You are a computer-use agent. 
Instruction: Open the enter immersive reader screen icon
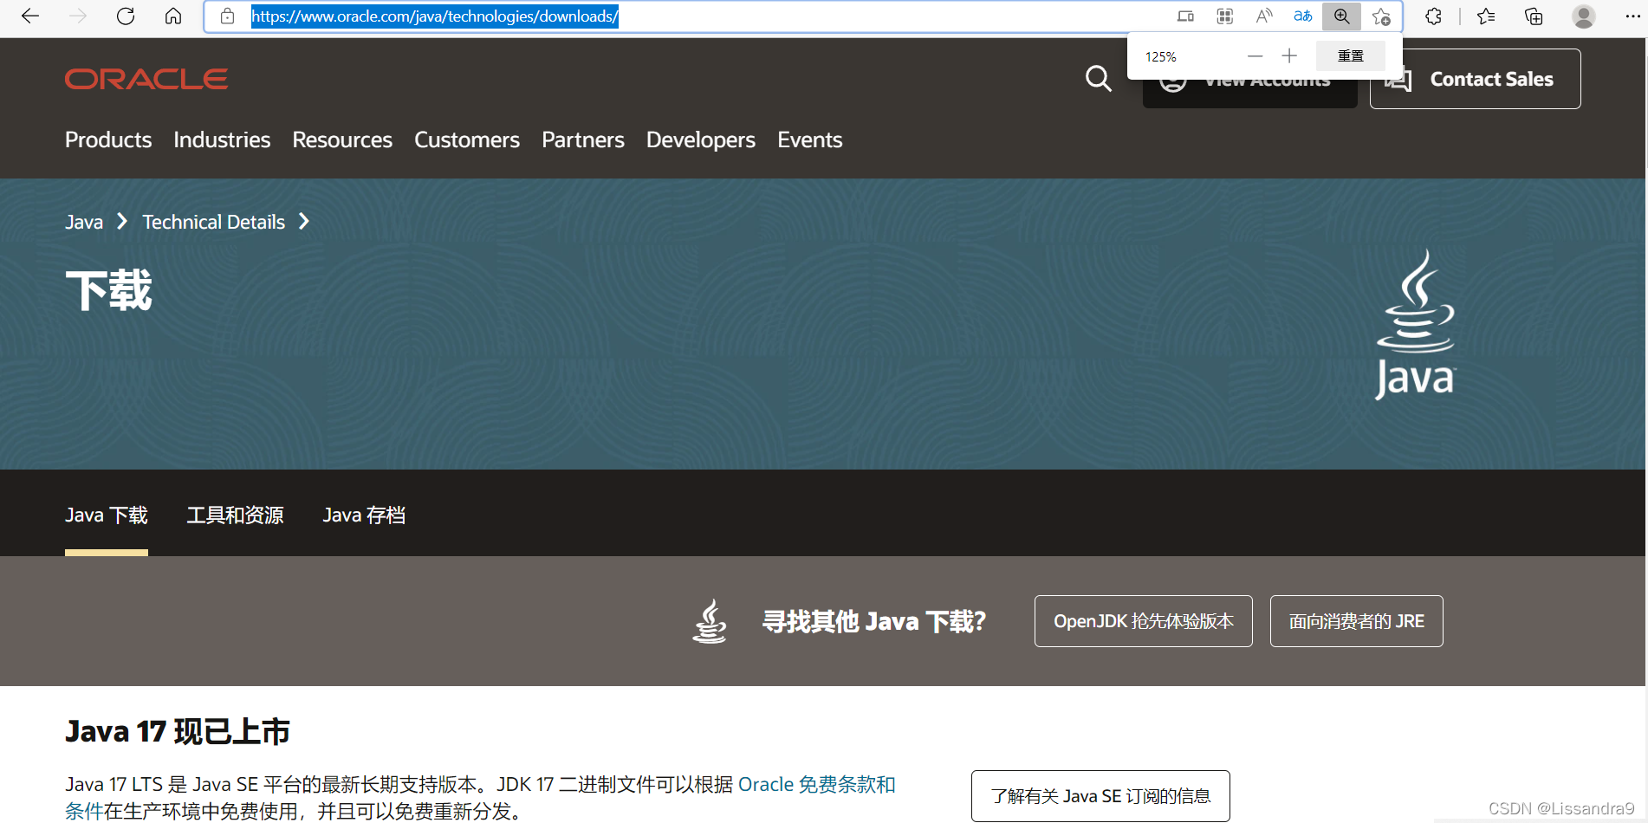coord(1185,16)
